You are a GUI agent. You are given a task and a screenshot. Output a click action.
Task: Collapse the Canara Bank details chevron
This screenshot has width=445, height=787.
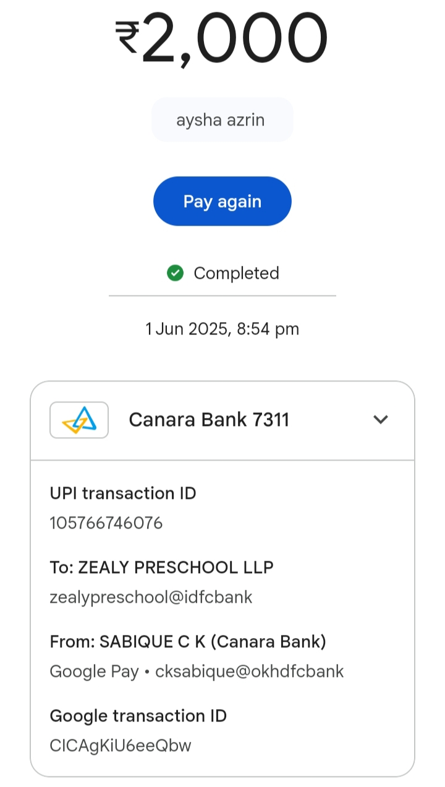(x=381, y=420)
